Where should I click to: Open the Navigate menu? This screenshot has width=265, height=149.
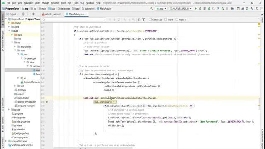[29, 3]
